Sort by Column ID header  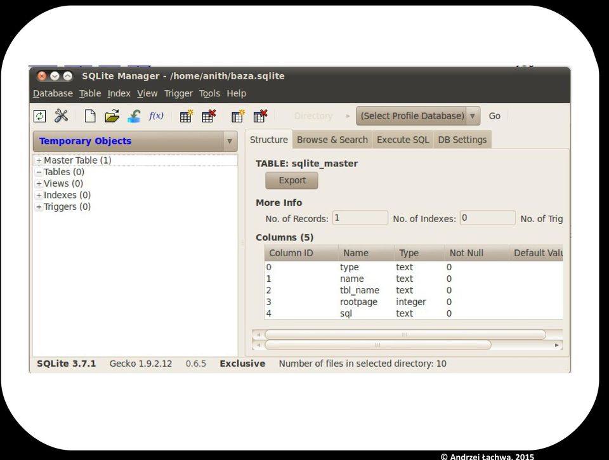coord(301,253)
